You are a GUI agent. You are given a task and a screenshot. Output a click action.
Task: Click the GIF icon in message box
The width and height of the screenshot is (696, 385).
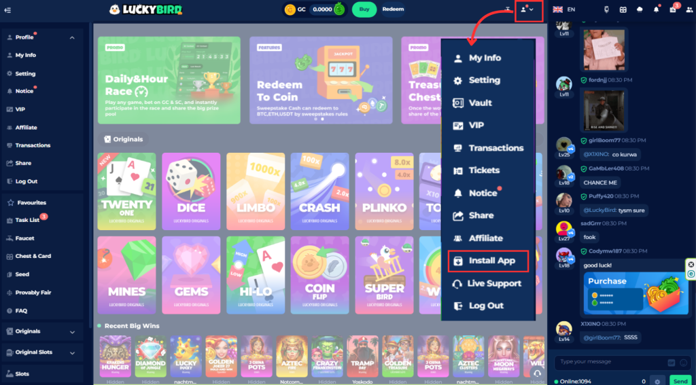coord(671,363)
